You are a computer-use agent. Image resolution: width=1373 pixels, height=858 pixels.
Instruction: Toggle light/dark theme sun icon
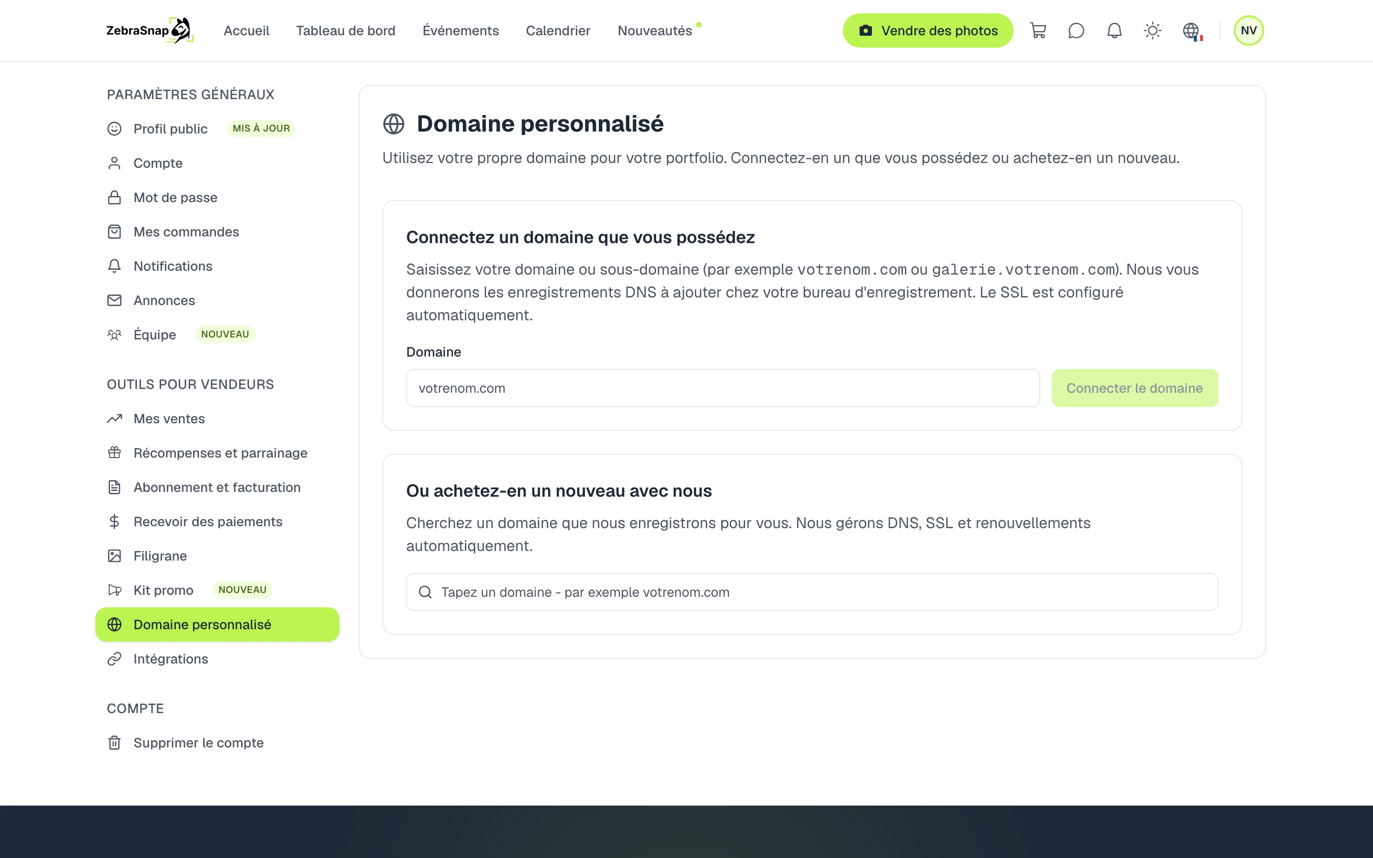pyautogui.click(x=1152, y=31)
